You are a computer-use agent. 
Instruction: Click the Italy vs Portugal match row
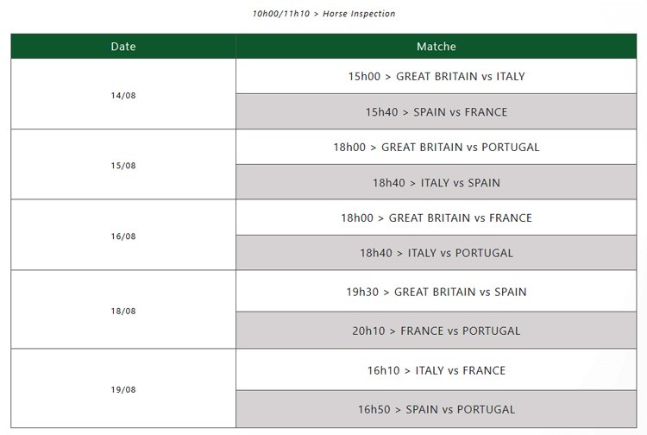(x=436, y=253)
